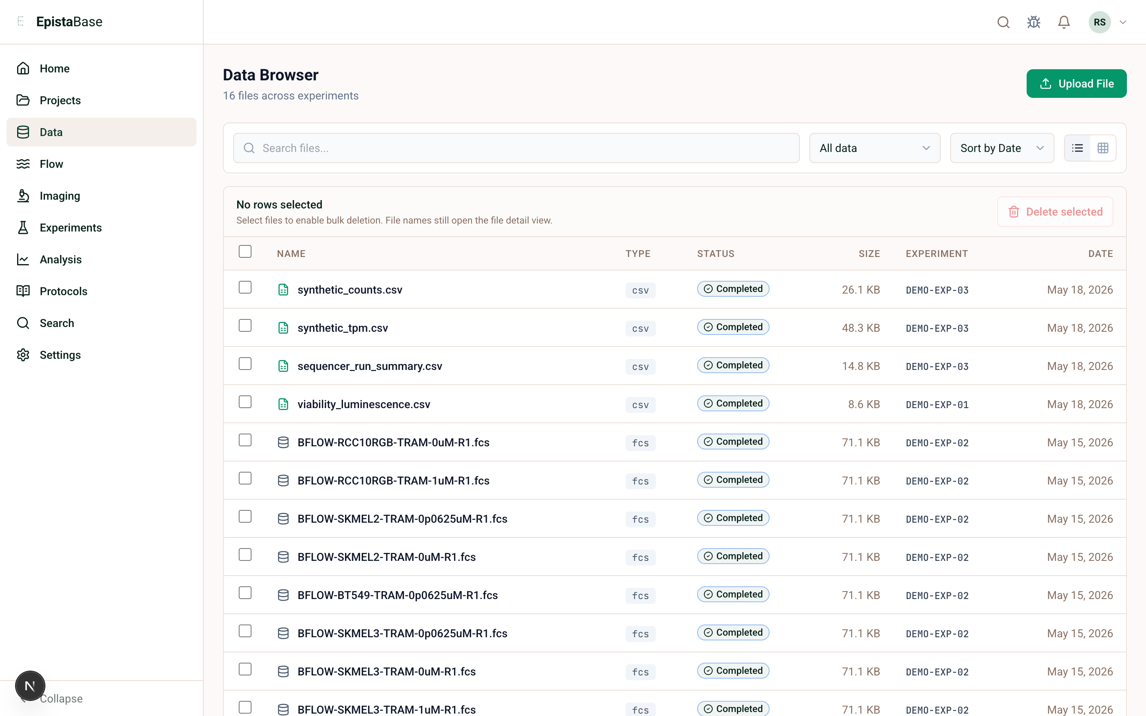The width and height of the screenshot is (1146, 716).
Task: Click the EXPERIMENT column header
Action: tap(937, 254)
